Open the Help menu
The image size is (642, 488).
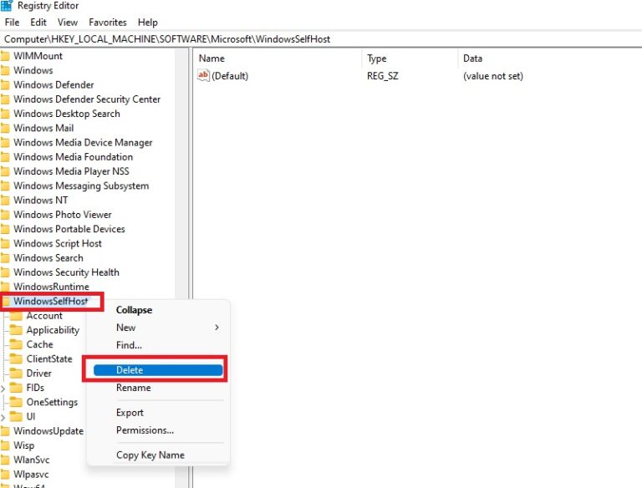pyautogui.click(x=147, y=22)
